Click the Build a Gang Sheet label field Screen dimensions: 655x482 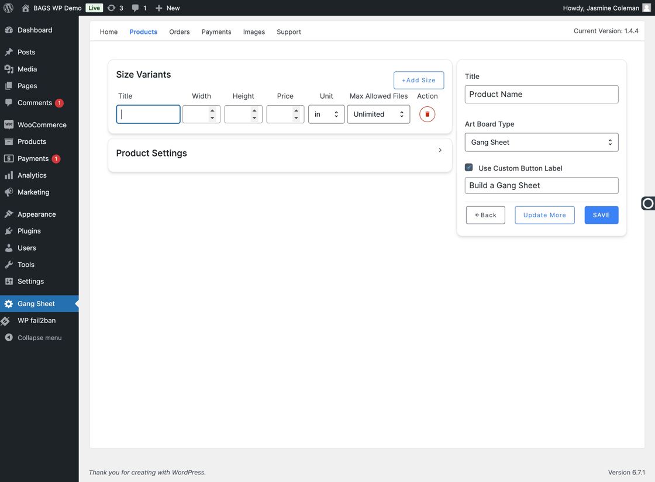(x=542, y=185)
